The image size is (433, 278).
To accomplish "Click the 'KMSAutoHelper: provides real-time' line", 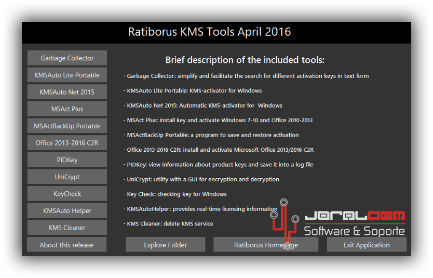I will click(x=200, y=209).
